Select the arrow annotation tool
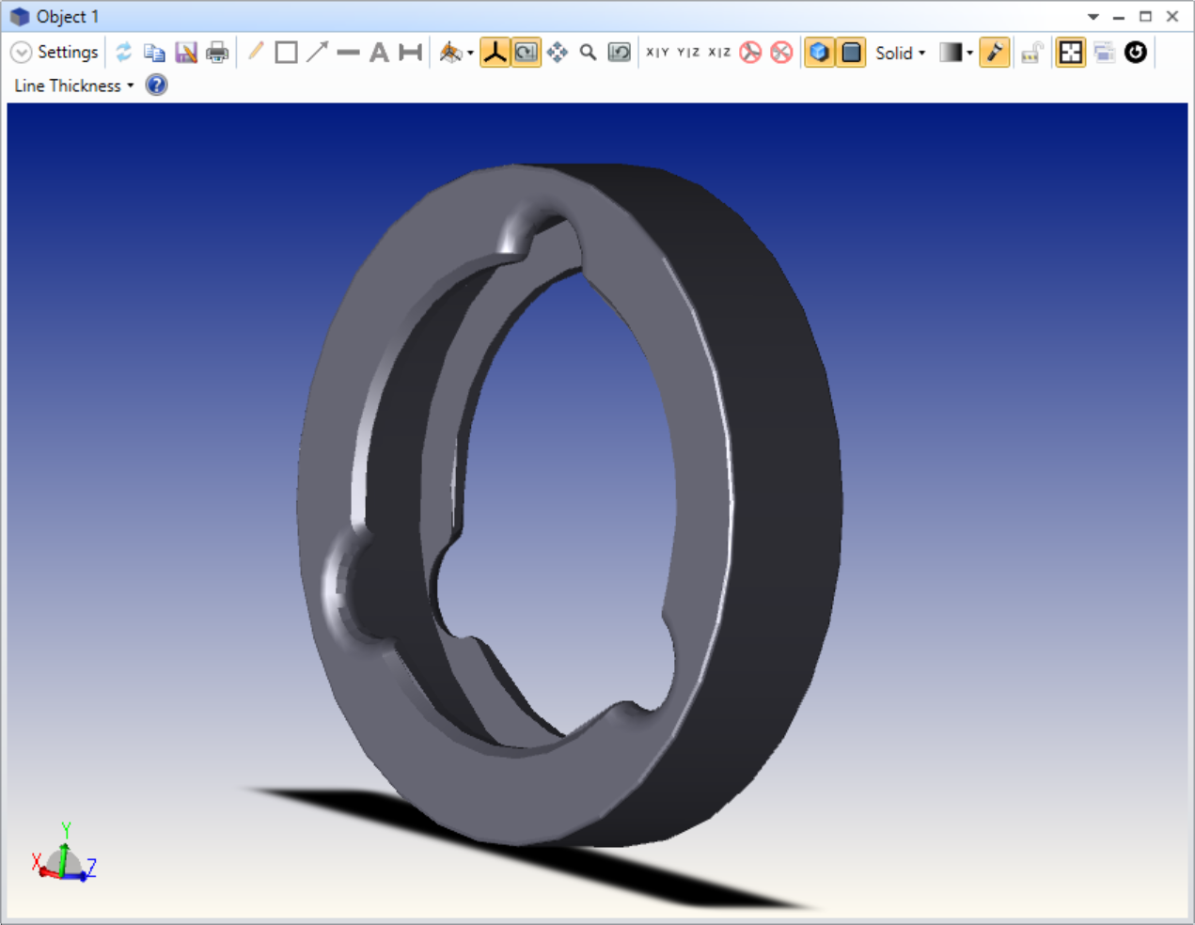 (317, 52)
